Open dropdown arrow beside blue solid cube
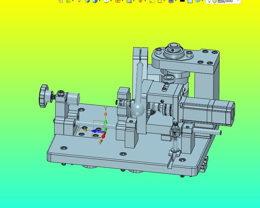Viewport: 260px width, 208px height. [100, 1]
